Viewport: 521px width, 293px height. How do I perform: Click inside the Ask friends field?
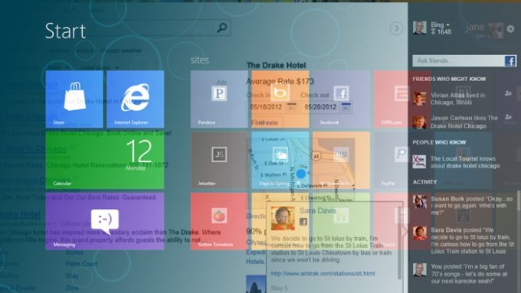tap(458, 60)
